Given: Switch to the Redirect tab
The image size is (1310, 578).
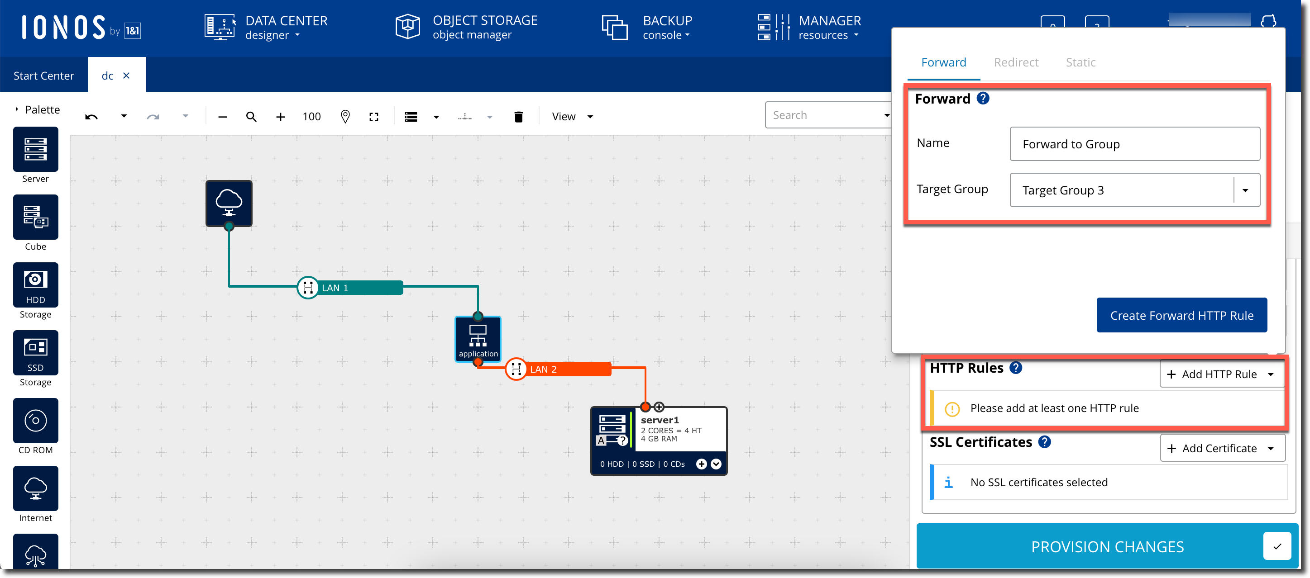Looking at the screenshot, I should pos(1016,62).
